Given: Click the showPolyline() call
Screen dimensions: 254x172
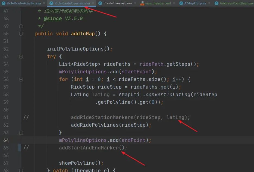Looking at the screenshot, I should (80, 163).
